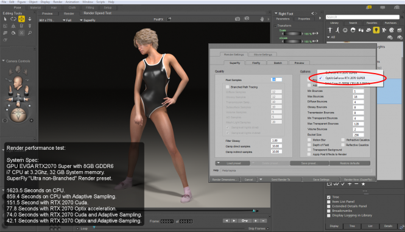The height and width of the screenshot is (232, 405).
Task: Open the Figures library category
Action: (330, 30)
